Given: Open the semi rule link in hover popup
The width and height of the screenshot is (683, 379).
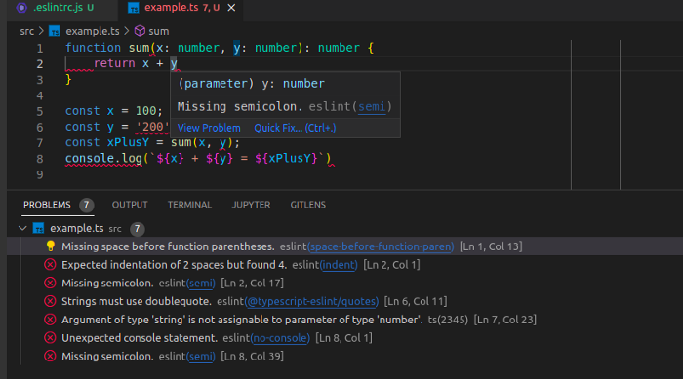Looking at the screenshot, I should point(372,106).
